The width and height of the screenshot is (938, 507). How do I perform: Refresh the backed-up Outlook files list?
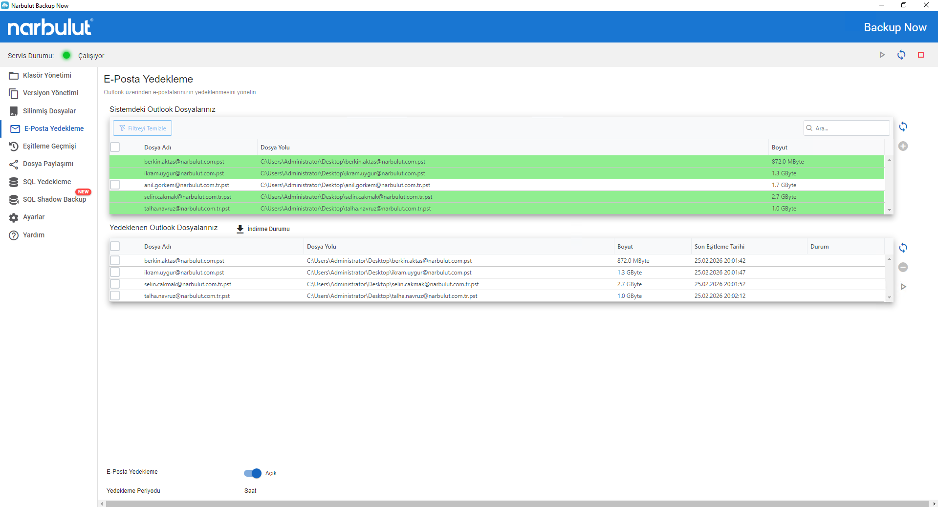click(903, 248)
